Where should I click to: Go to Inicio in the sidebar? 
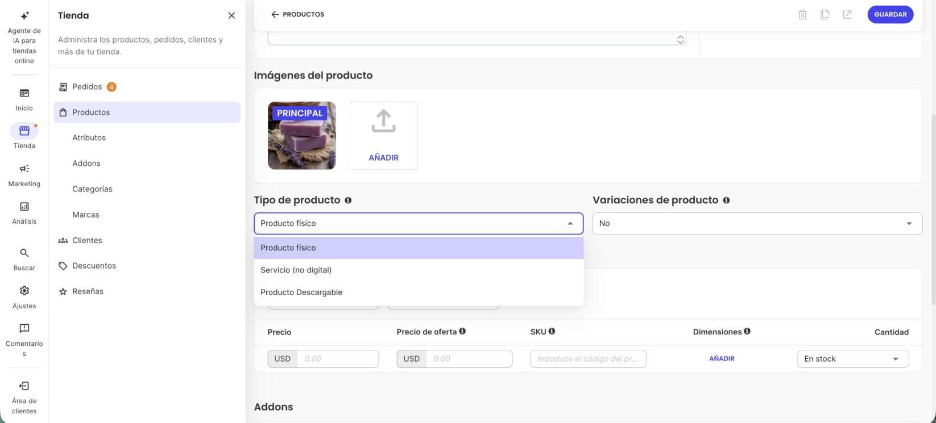click(24, 99)
